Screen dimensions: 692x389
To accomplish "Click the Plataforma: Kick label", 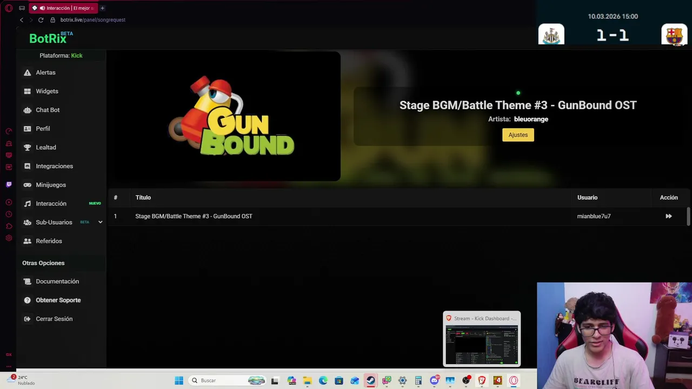I will click(61, 56).
